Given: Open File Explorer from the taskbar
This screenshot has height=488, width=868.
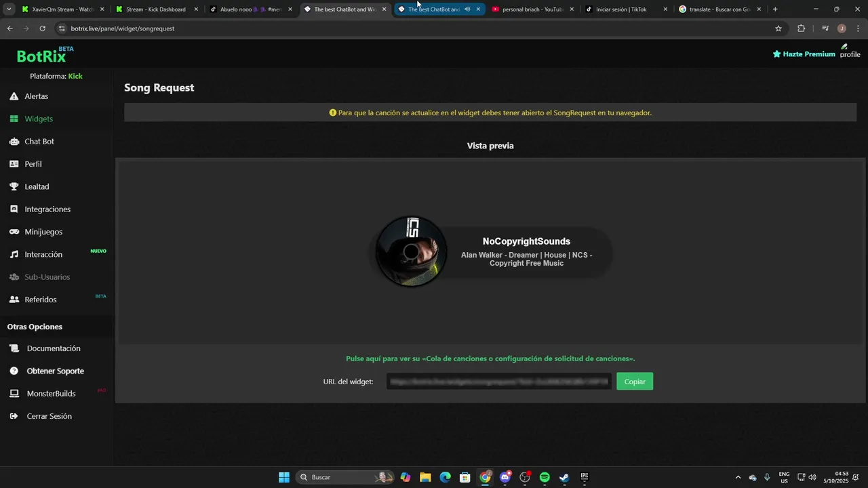Looking at the screenshot, I should (x=425, y=477).
